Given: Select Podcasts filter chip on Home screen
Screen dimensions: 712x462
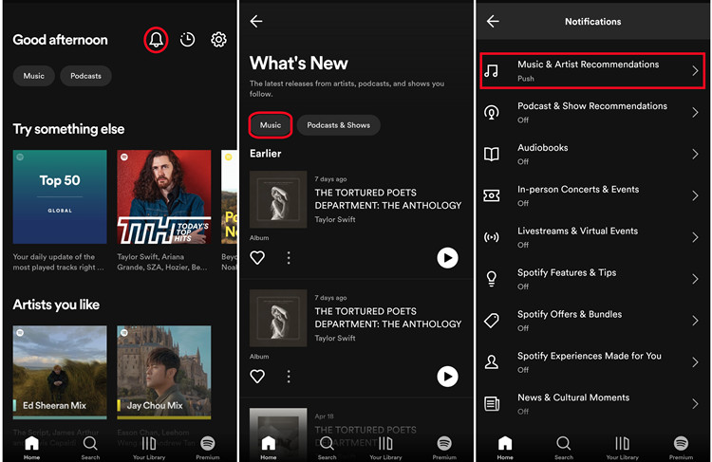Looking at the screenshot, I should [85, 76].
